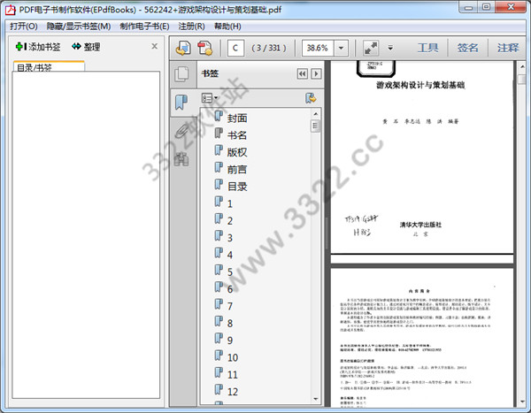
Task: Click the fit-page expand arrows icon
Action: coord(371,48)
